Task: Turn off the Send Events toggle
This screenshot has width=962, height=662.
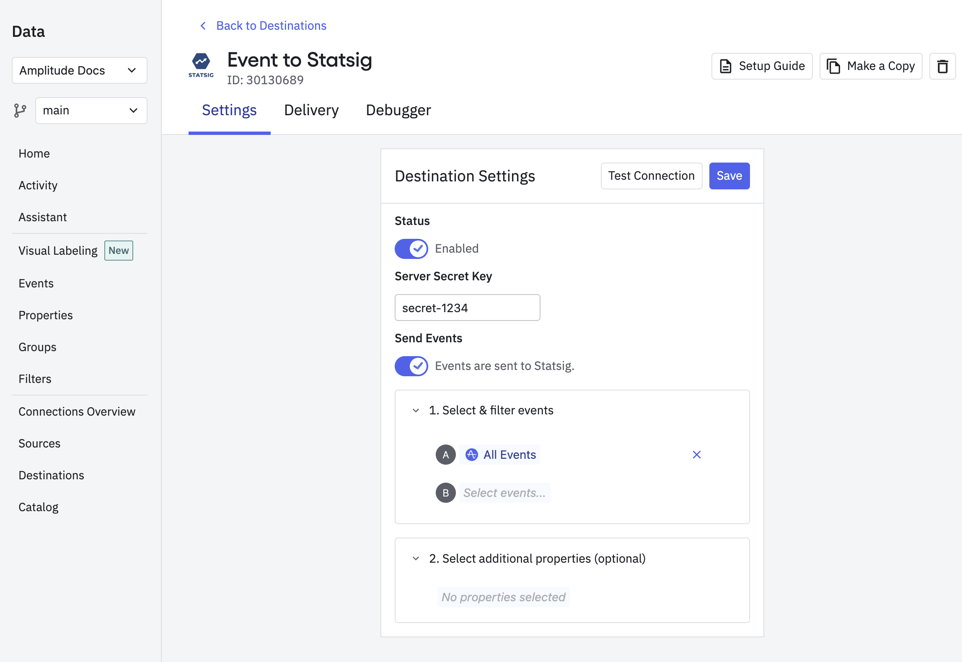Action: pyautogui.click(x=411, y=366)
